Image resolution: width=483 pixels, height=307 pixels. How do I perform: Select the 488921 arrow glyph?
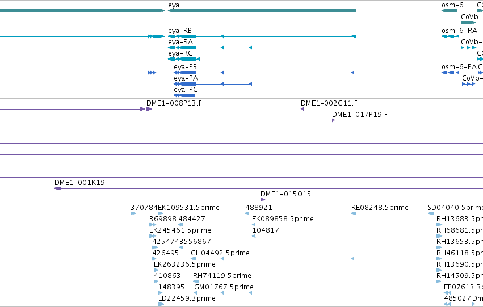(x=247, y=213)
